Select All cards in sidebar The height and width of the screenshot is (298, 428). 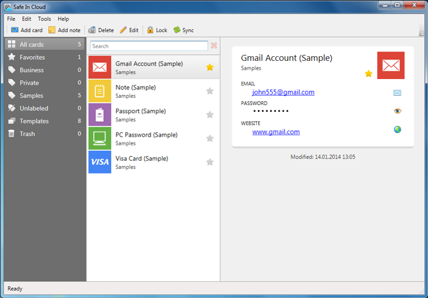45,44
